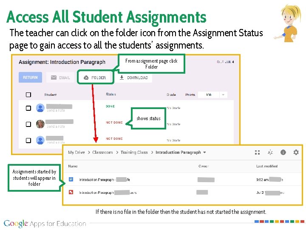The width and height of the screenshot is (306, 230).
Task: Click the RETURN button
Action: (30, 78)
